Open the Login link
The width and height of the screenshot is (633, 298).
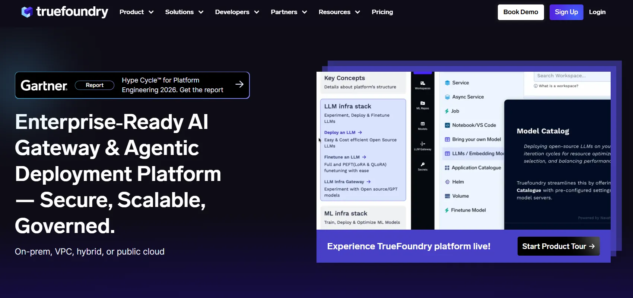click(x=597, y=12)
